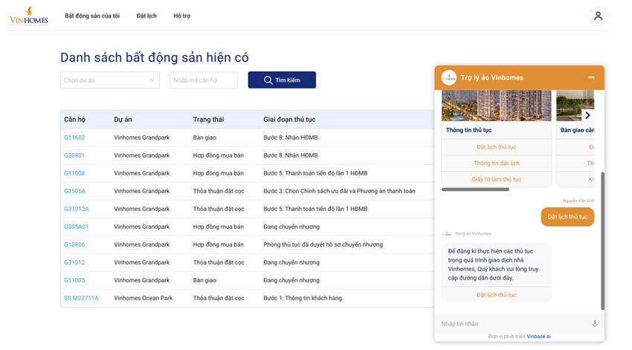Click the horizontal carousel scrollbar
Image resolution: width=632 pixels, height=350 pixels.
pos(475,189)
